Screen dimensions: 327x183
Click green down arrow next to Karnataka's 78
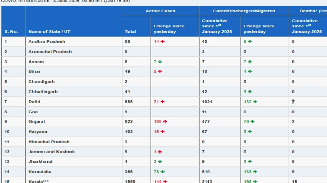click(x=162, y=172)
